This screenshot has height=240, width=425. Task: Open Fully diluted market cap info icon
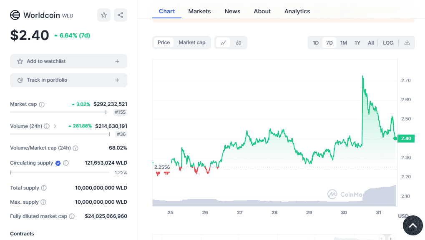[x=72, y=216]
